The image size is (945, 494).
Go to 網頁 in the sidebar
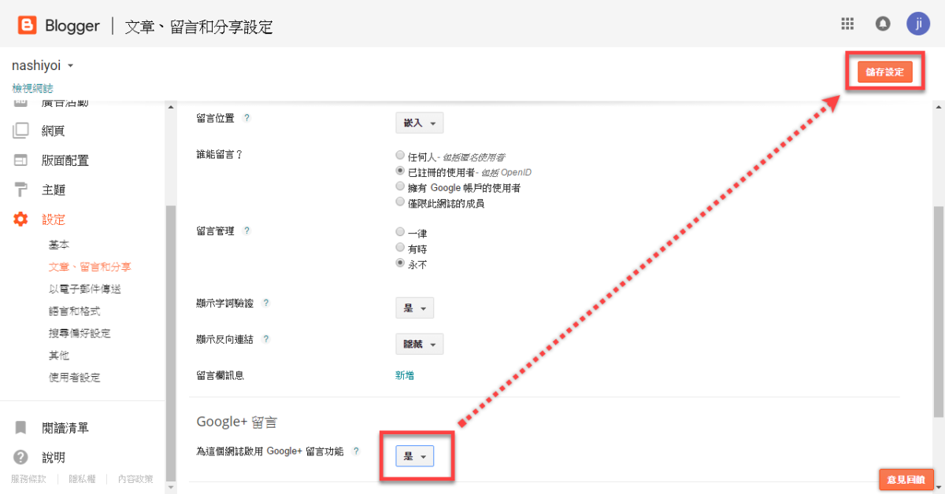53,131
